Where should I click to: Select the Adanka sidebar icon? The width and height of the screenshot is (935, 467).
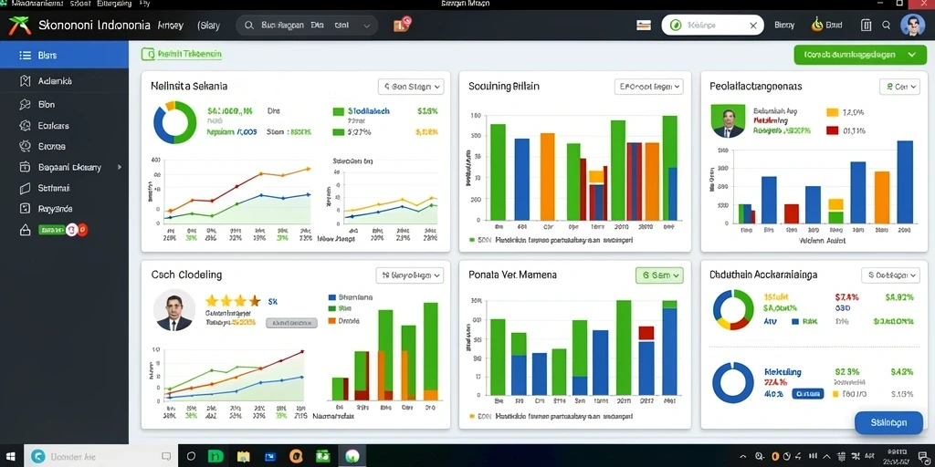pos(25,81)
